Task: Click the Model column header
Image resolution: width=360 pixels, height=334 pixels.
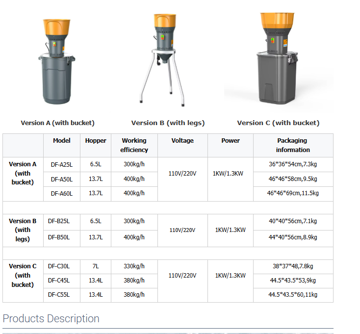Action: tap(62, 141)
